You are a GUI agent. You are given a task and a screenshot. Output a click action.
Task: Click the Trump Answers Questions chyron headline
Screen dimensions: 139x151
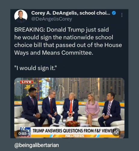[74, 131]
